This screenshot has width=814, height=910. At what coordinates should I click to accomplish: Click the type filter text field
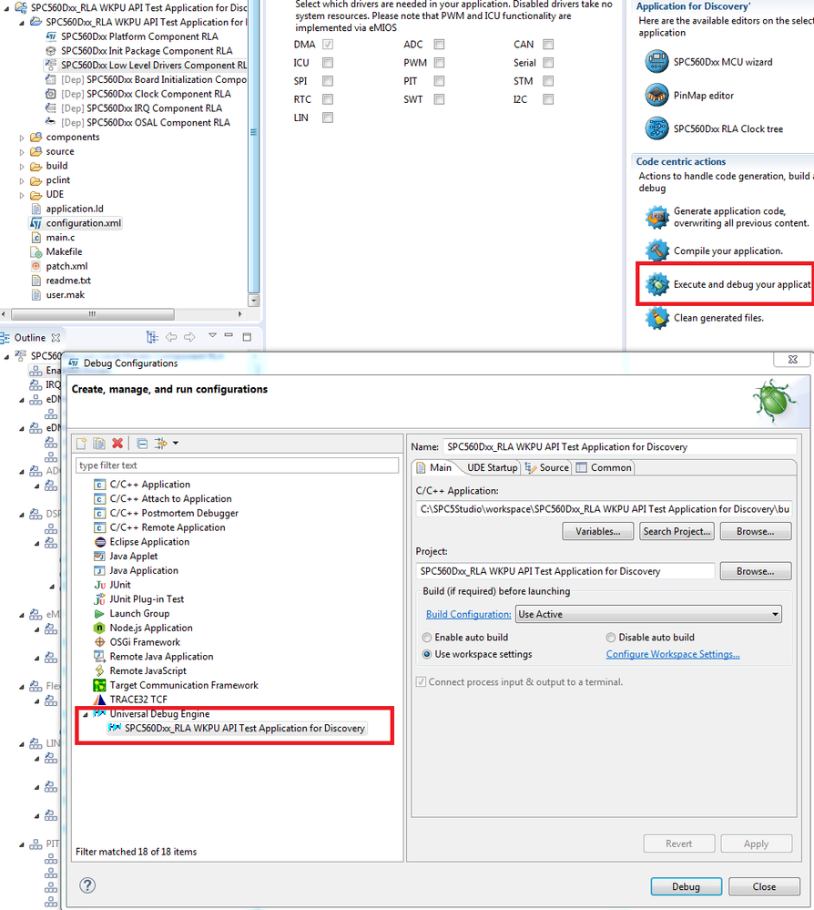[238, 465]
